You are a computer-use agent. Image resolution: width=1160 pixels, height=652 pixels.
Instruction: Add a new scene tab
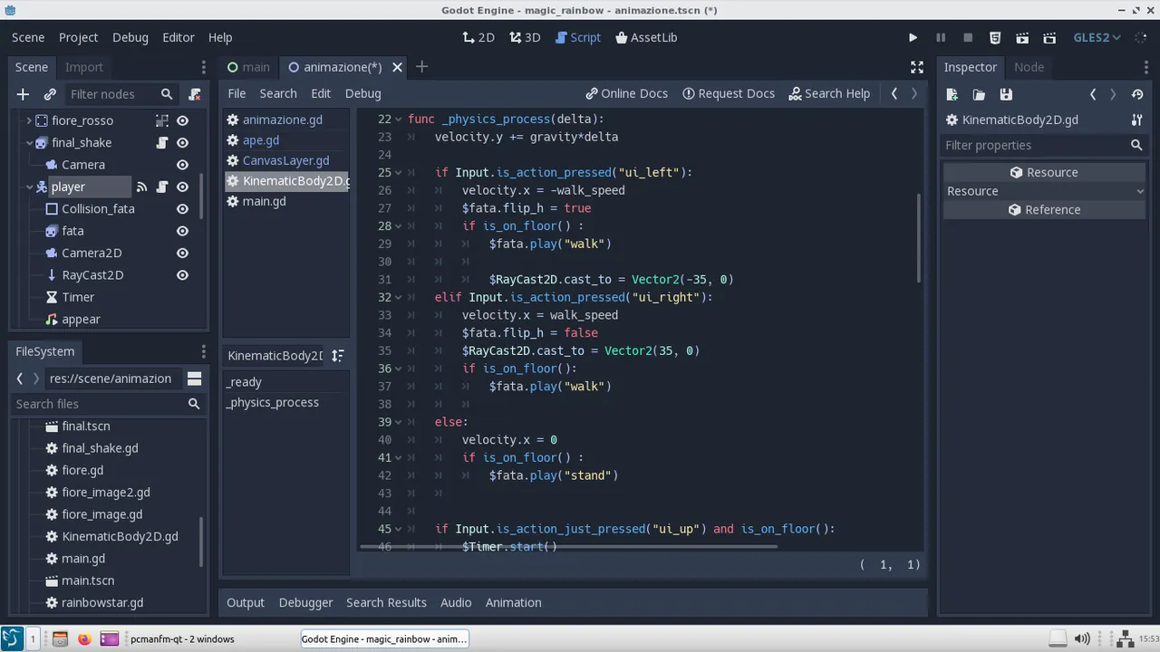421,67
